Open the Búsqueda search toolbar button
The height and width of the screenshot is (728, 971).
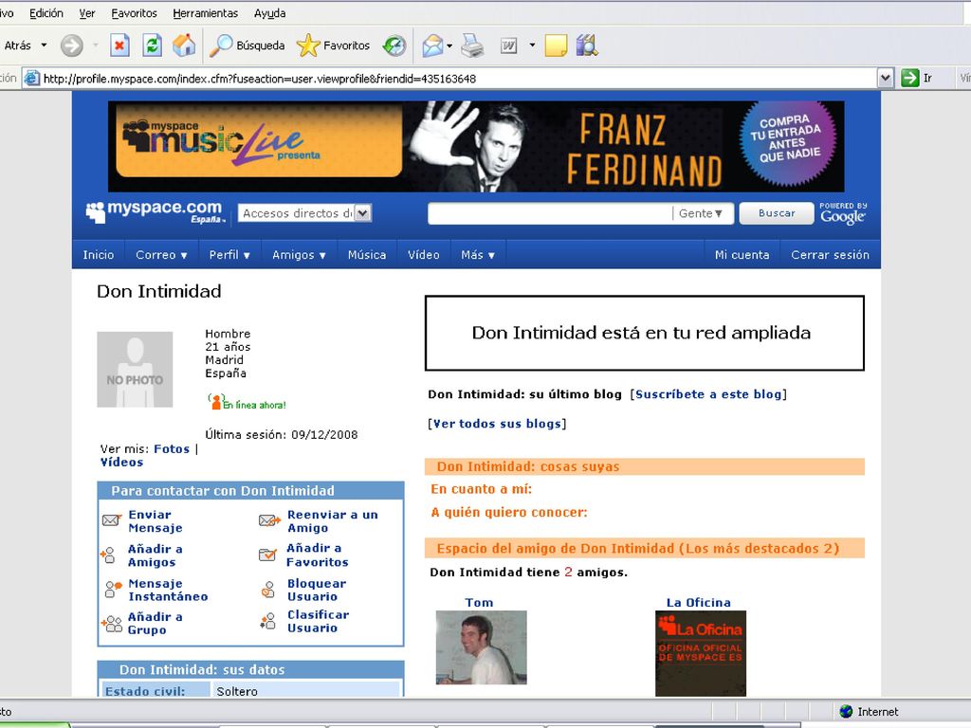point(247,45)
